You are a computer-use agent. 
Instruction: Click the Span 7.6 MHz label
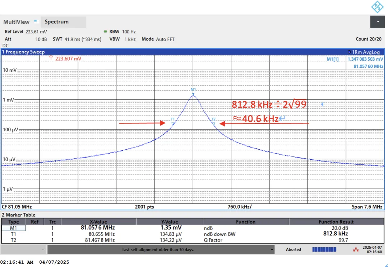pyautogui.click(x=367, y=207)
